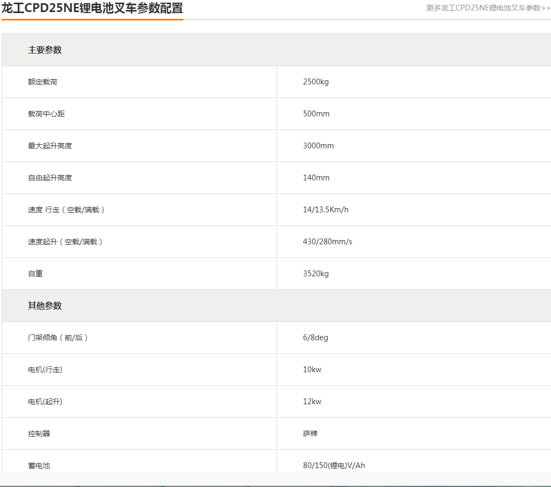This screenshot has width=551, height=487.
Task: Select the 其他参数 section header
Action: pos(45,306)
